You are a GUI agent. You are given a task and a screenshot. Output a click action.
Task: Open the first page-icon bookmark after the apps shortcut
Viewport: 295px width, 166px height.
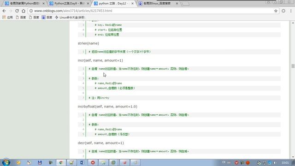click(x=21, y=18)
